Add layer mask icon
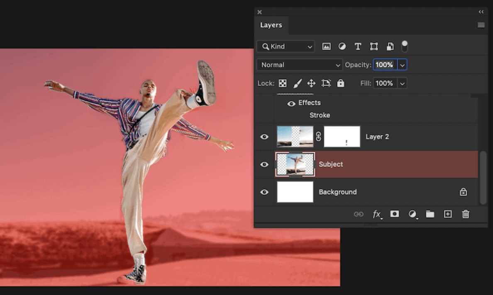 pyautogui.click(x=395, y=214)
